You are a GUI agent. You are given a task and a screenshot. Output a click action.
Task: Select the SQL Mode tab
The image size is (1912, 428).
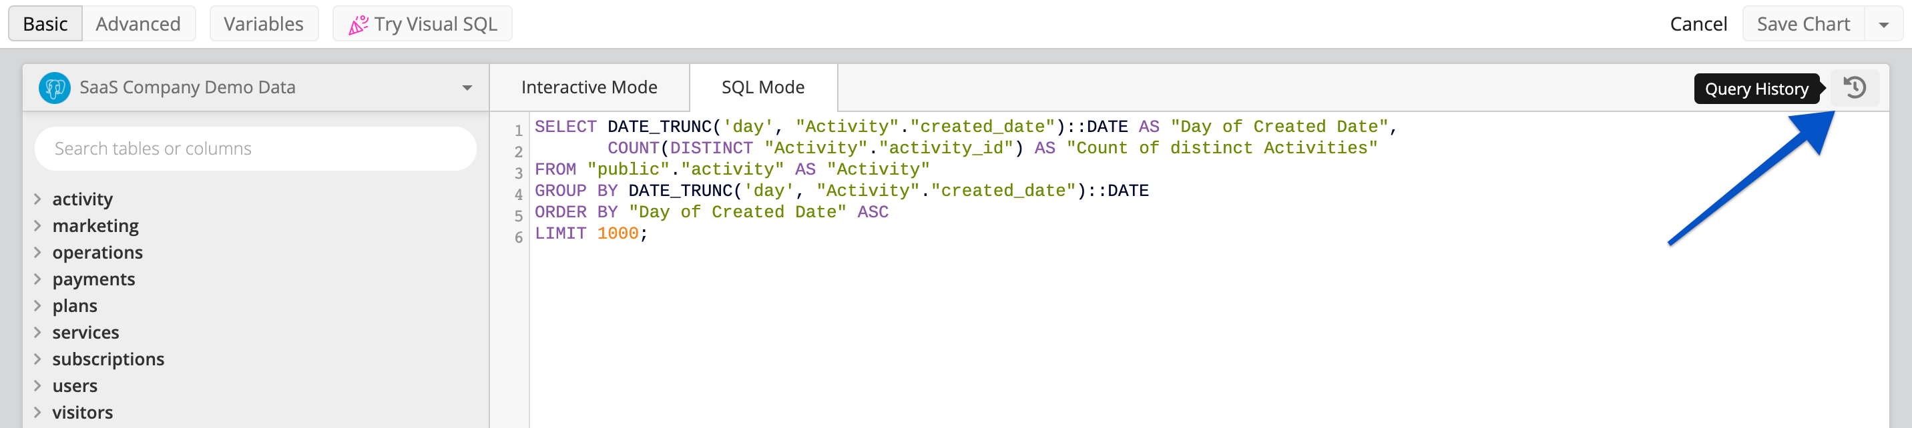tap(763, 87)
